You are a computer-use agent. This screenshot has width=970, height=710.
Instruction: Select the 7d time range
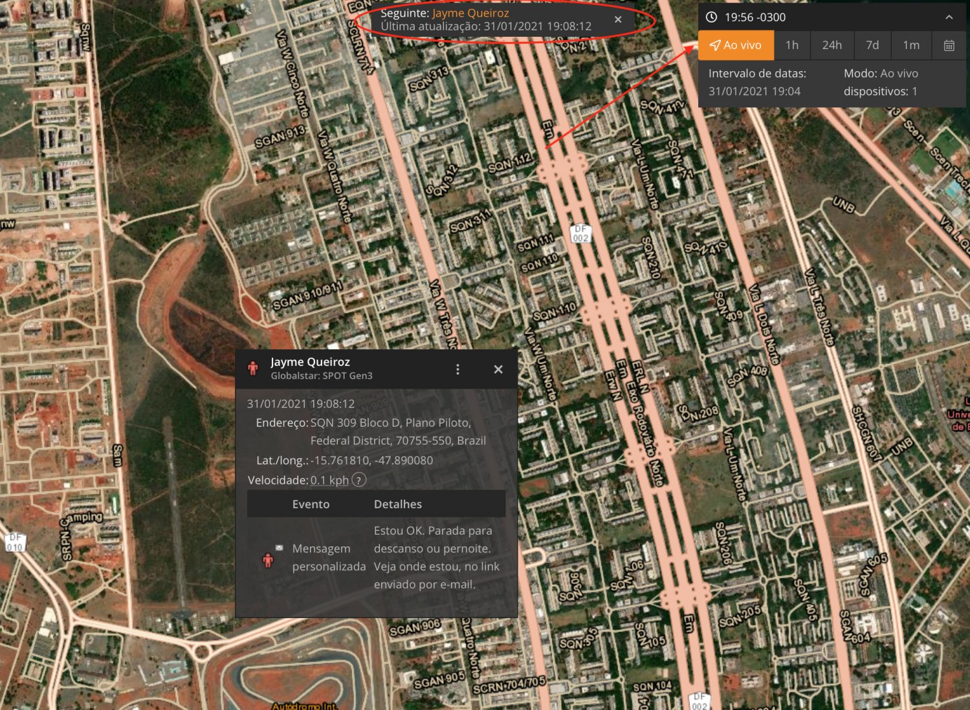[872, 45]
